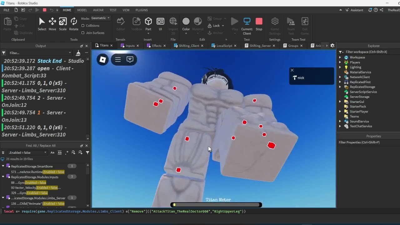This screenshot has height=225, width=400.
Task: Toggle the chat icon in the game view
Action: (x=130, y=59)
